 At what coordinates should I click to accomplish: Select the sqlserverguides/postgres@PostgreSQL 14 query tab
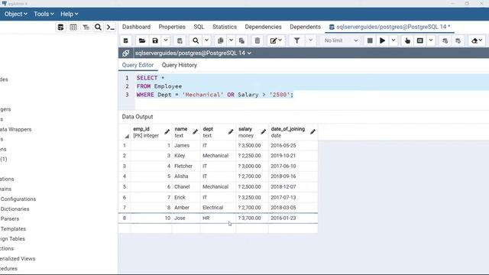(390, 27)
